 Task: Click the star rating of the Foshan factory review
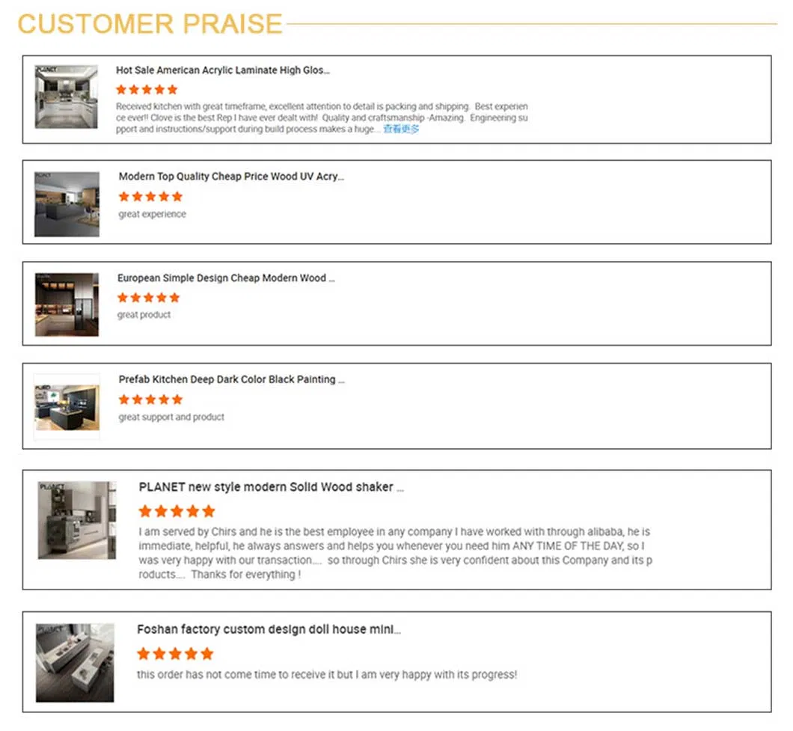pos(175,654)
